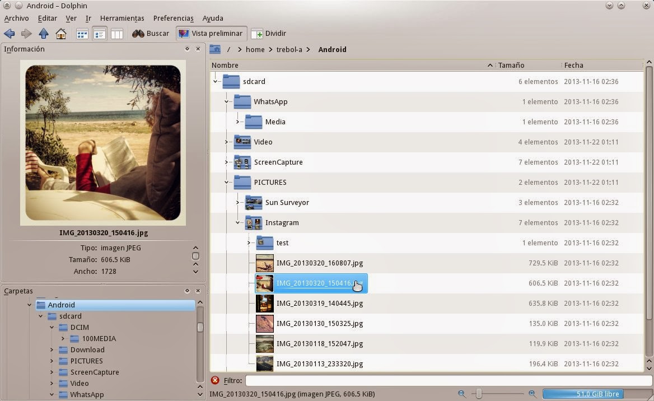This screenshot has height=401, width=654.
Task: Select file IMG_20130118_152047.jpg
Action: coord(320,344)
